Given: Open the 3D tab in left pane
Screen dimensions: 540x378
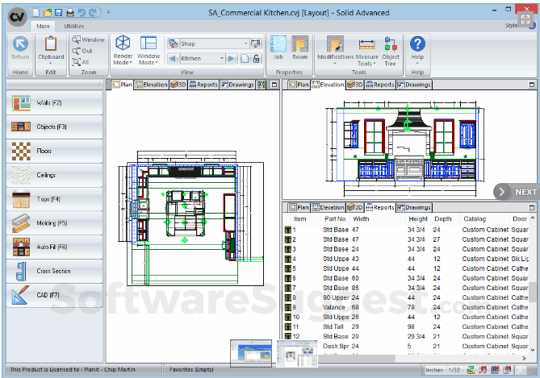Looking at the screenshot, I should point(178,85).
